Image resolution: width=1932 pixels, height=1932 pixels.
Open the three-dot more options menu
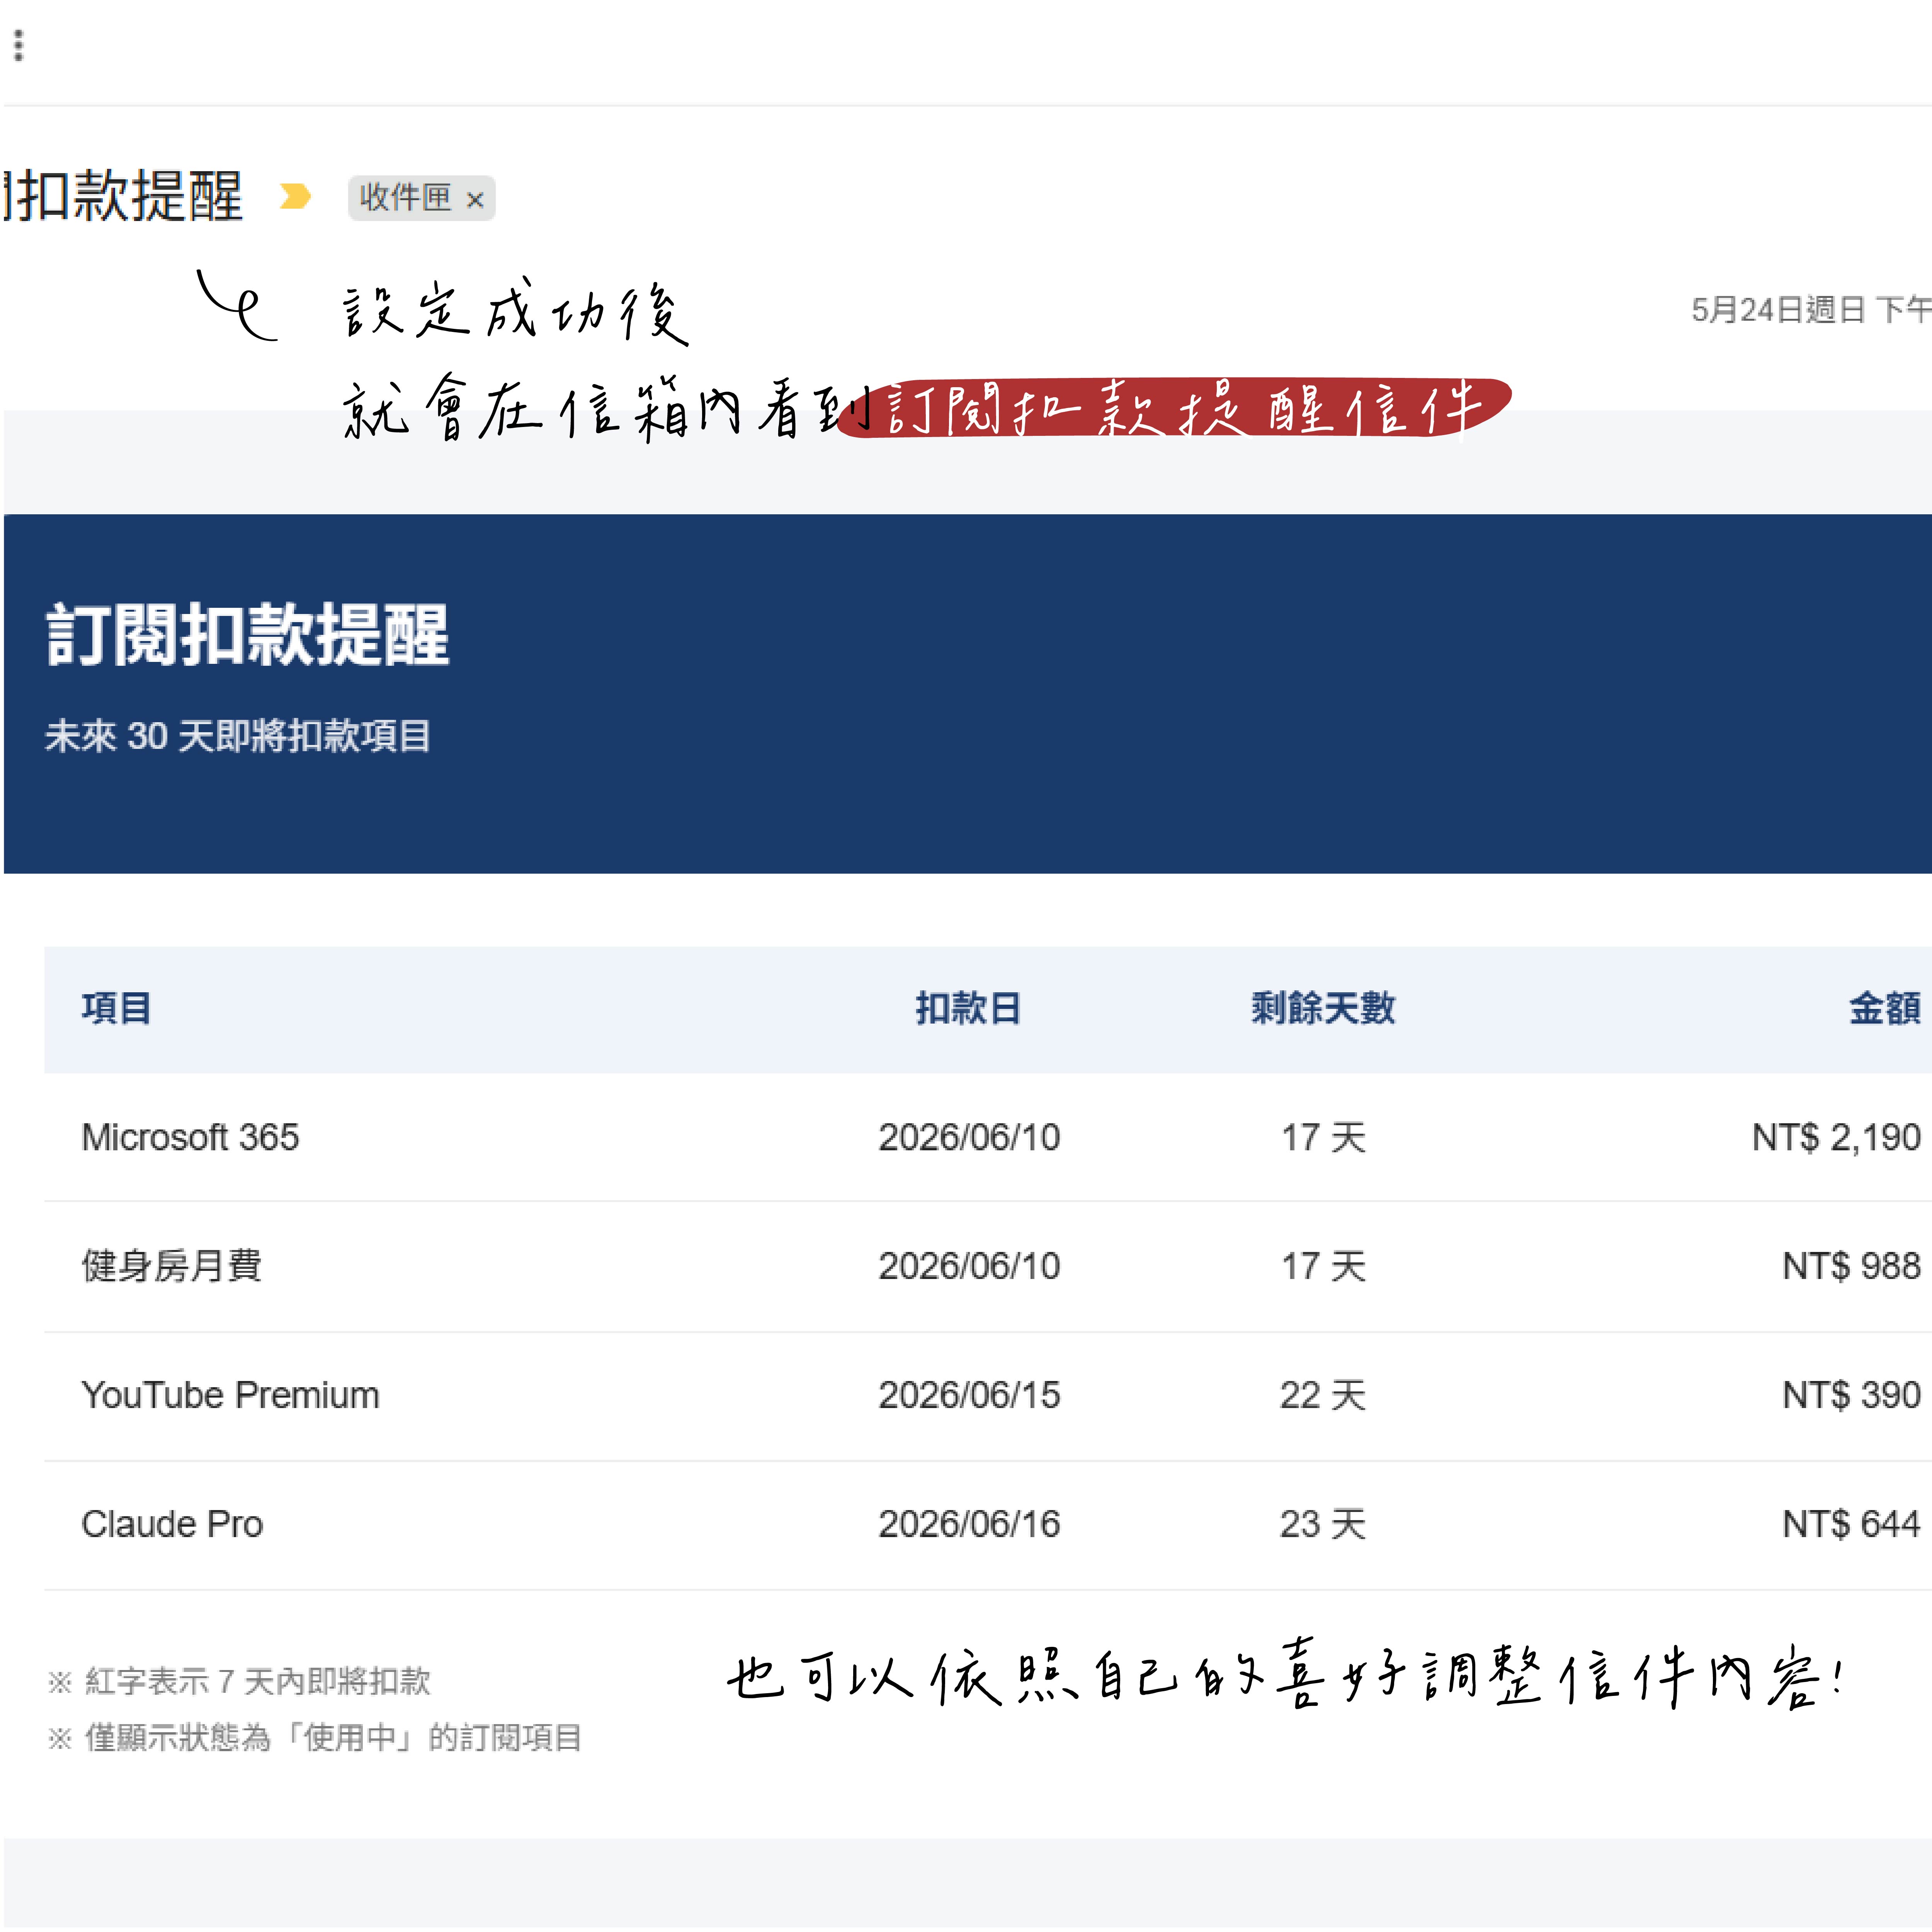18,45
